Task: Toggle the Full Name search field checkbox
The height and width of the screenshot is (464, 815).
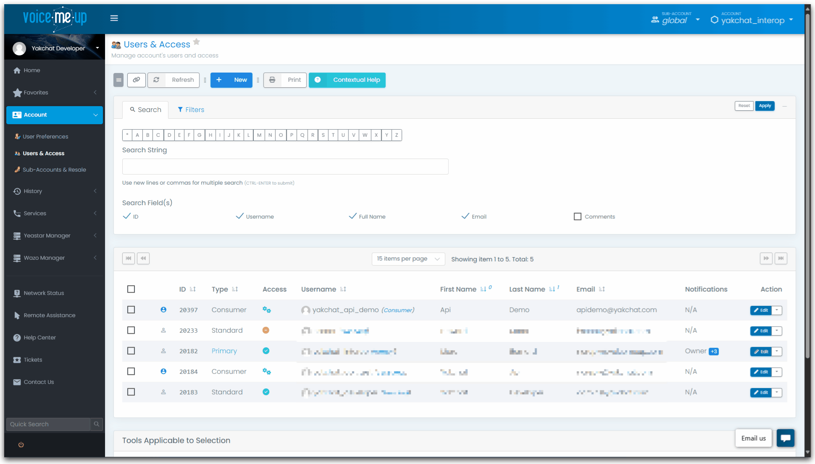Action: click(x=352, y=216)
